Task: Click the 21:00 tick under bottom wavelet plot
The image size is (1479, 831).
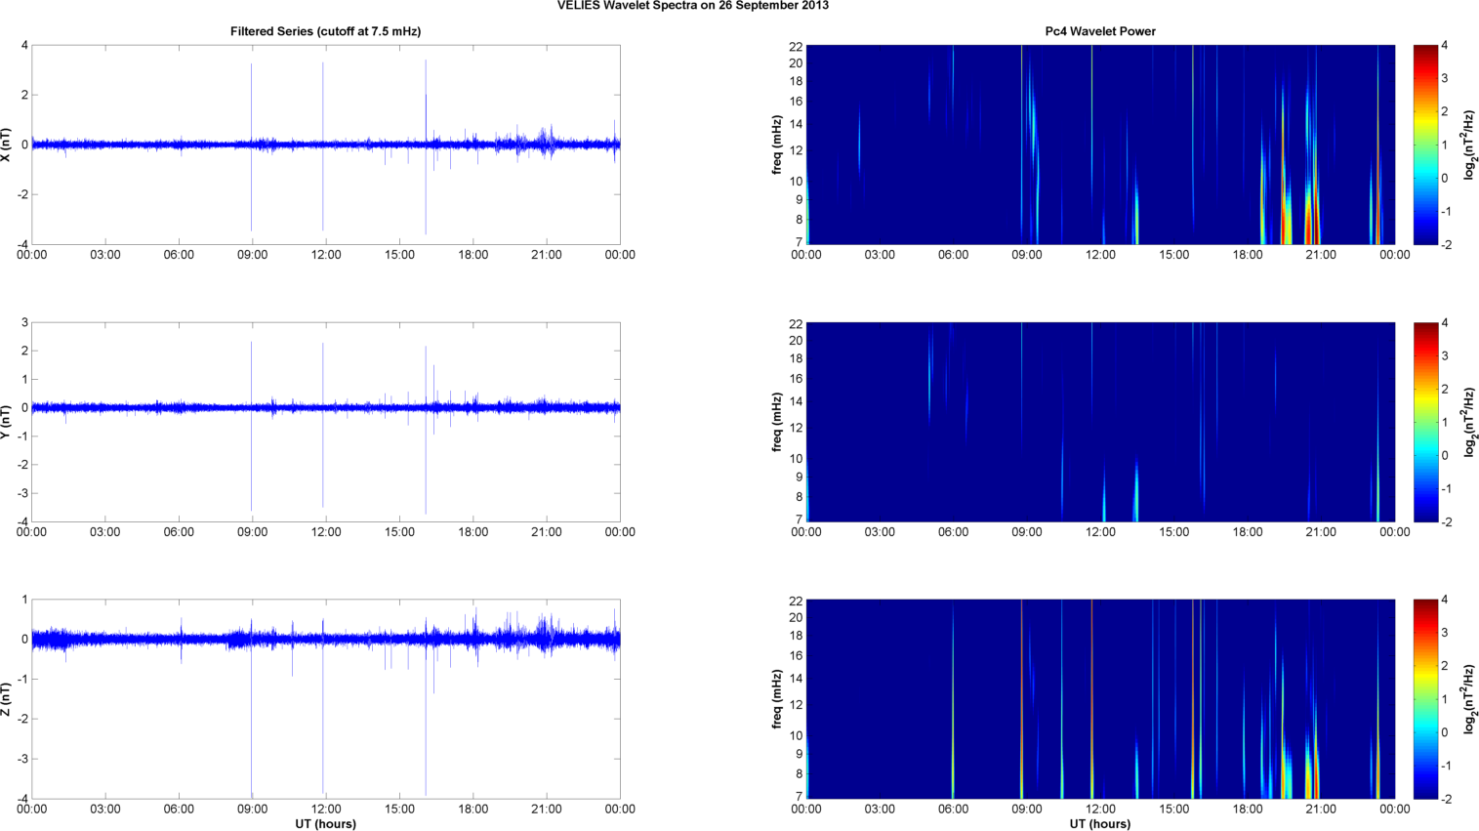Action: [x=1321, y=809]
